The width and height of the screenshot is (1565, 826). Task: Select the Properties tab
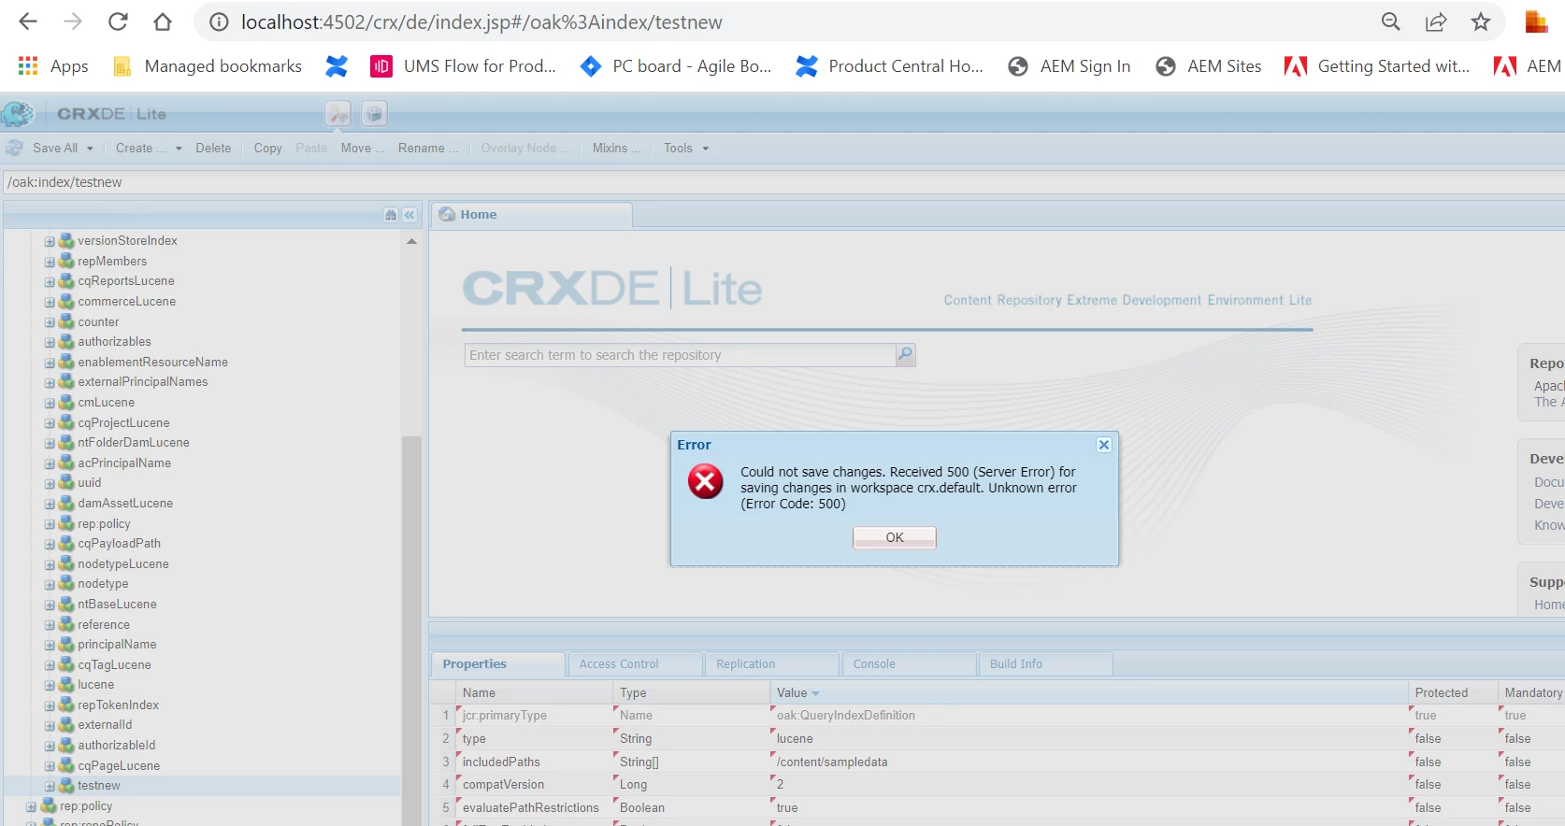pyautogui.click(x=497, y=663)
